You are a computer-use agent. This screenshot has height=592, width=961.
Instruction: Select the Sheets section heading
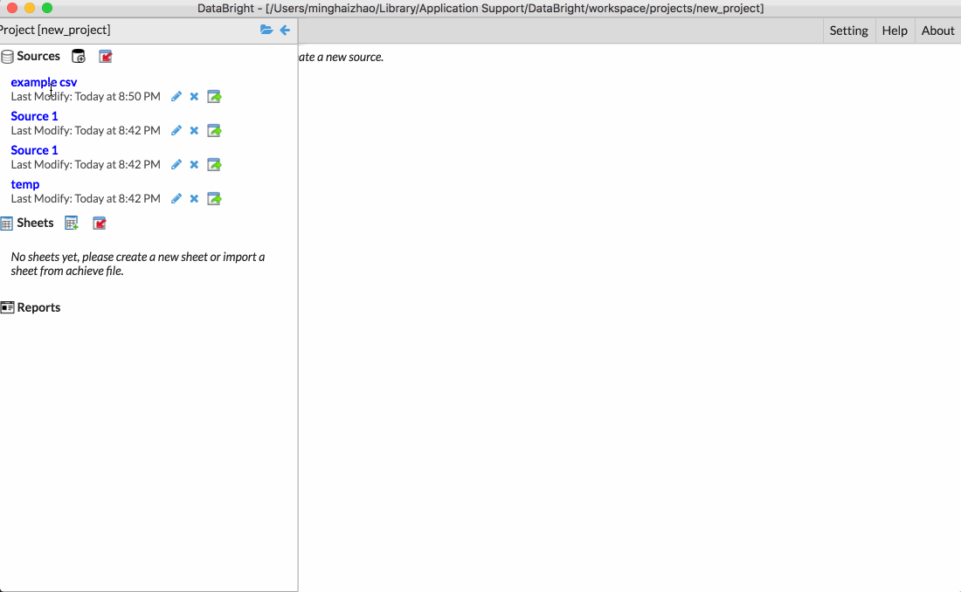[x=36, y=223]
